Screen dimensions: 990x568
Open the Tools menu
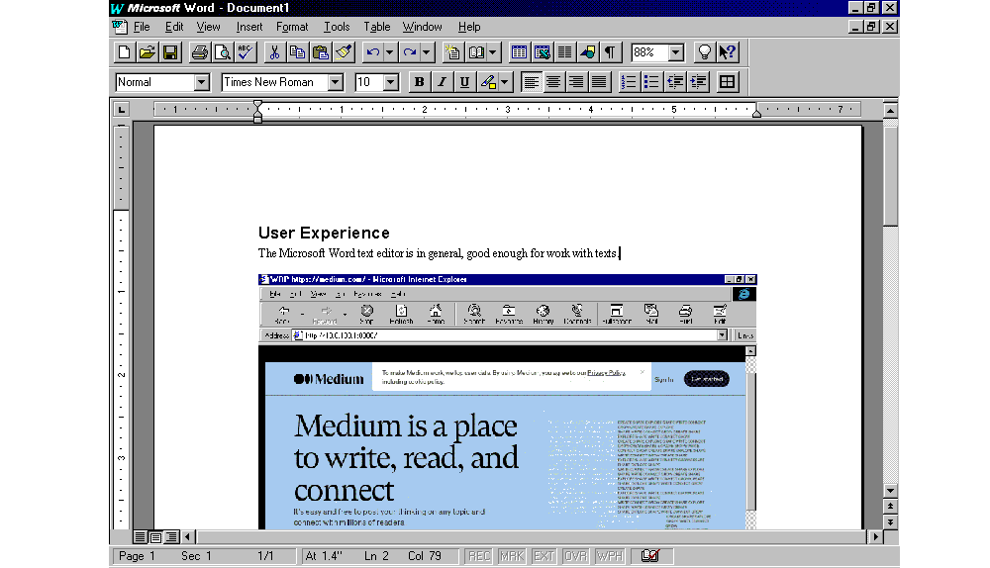pos(337,27)
